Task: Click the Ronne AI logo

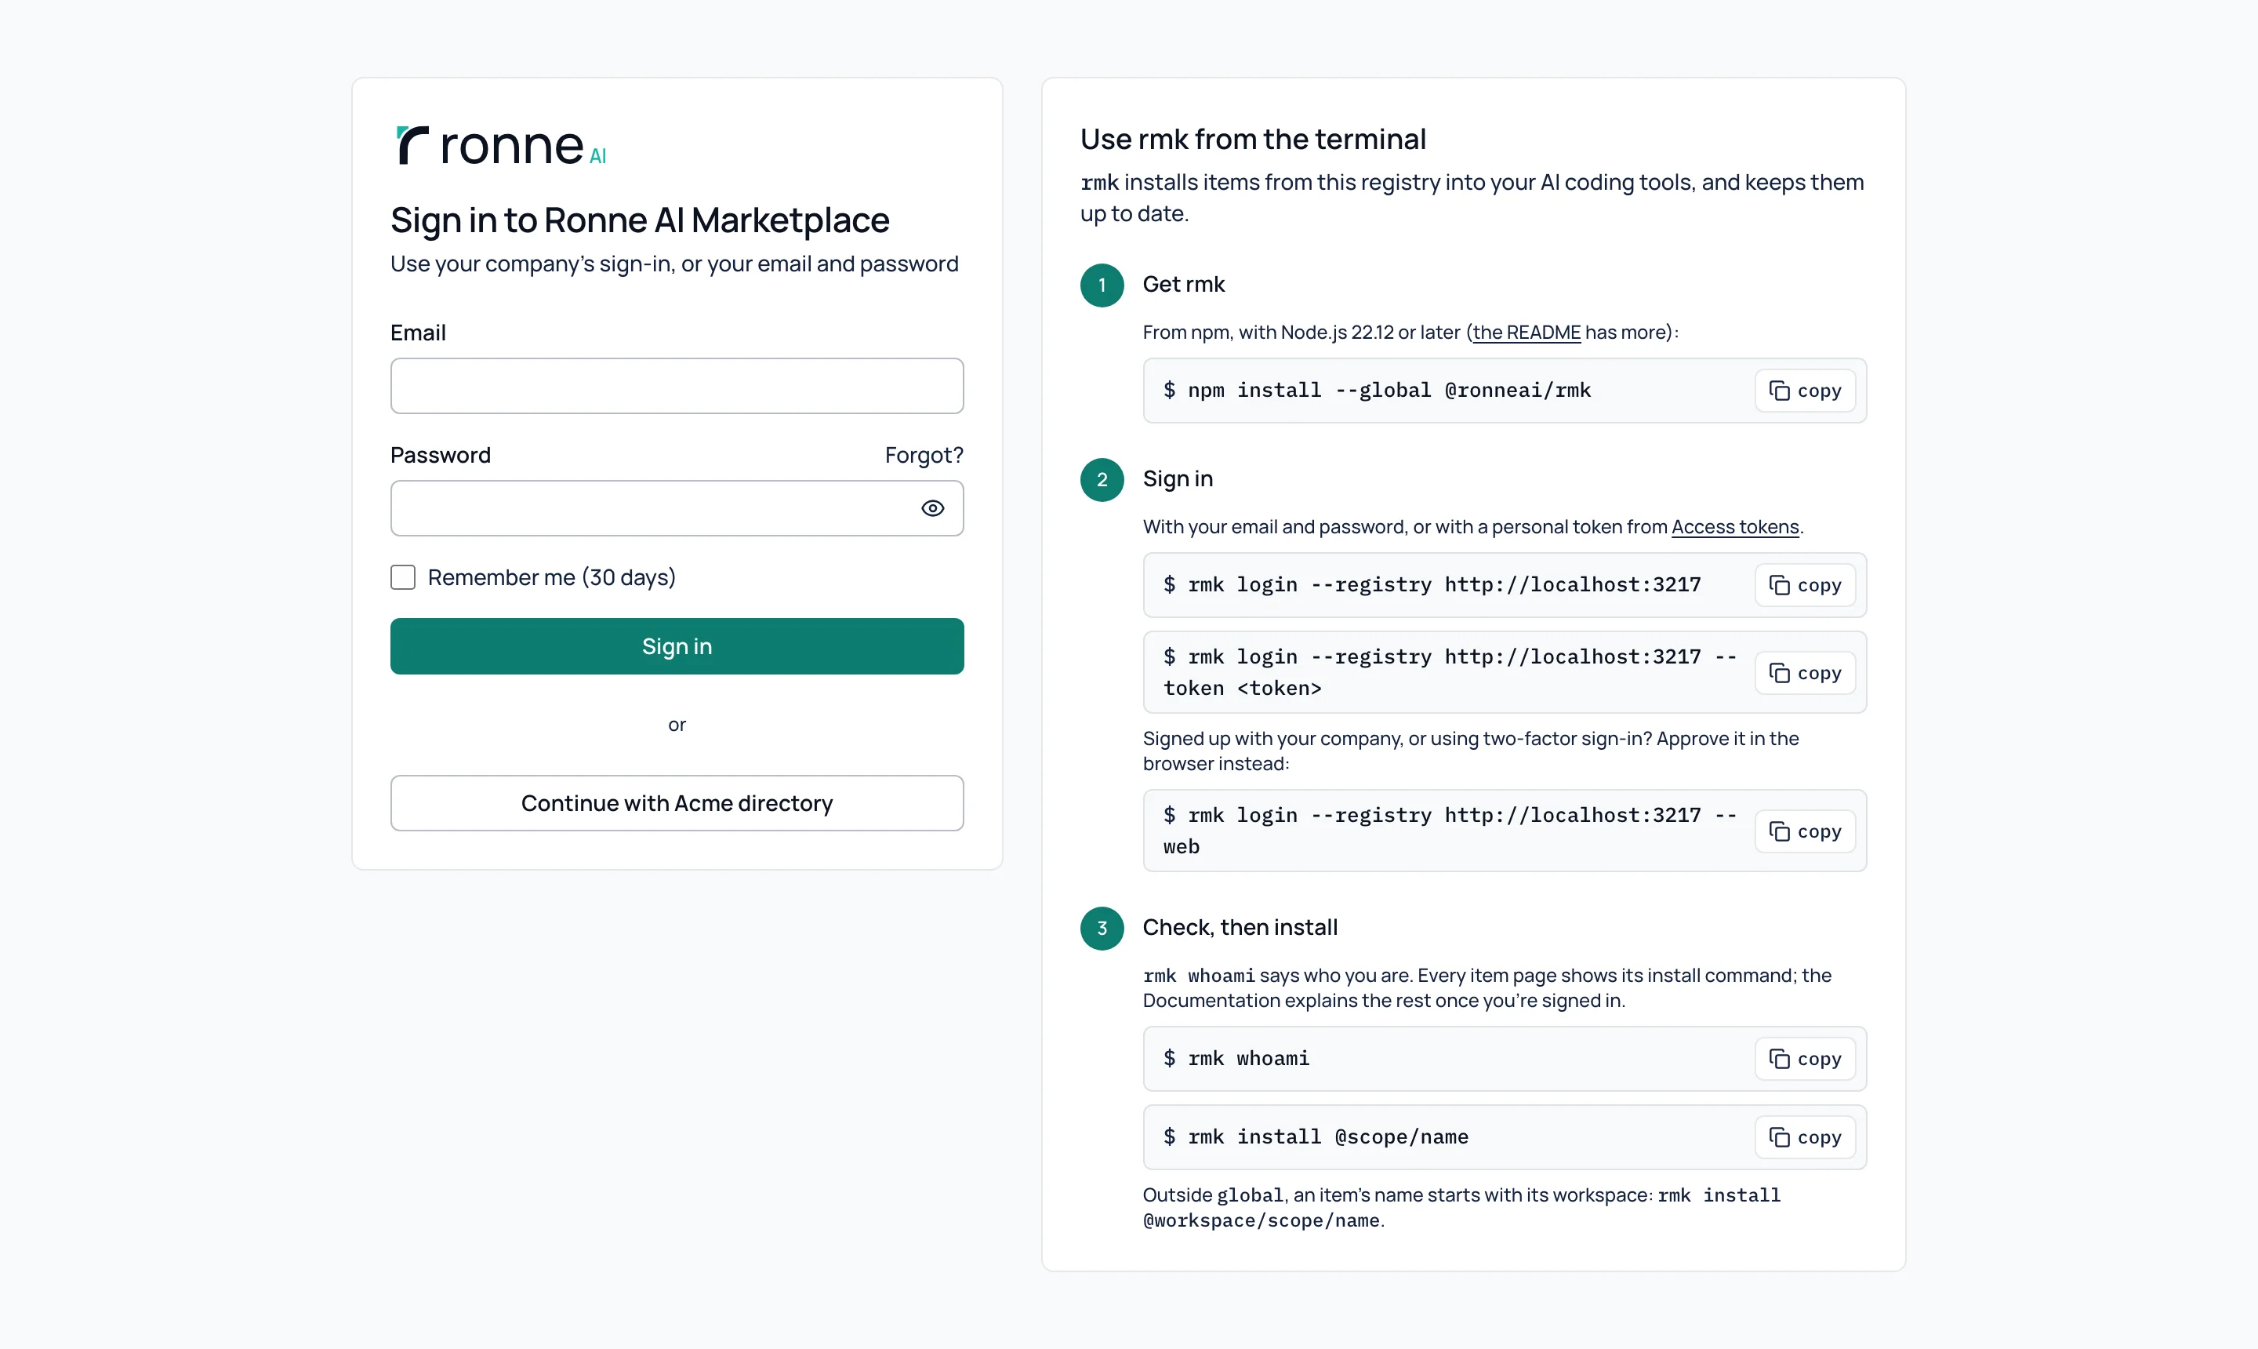Action: click(502, 145)
